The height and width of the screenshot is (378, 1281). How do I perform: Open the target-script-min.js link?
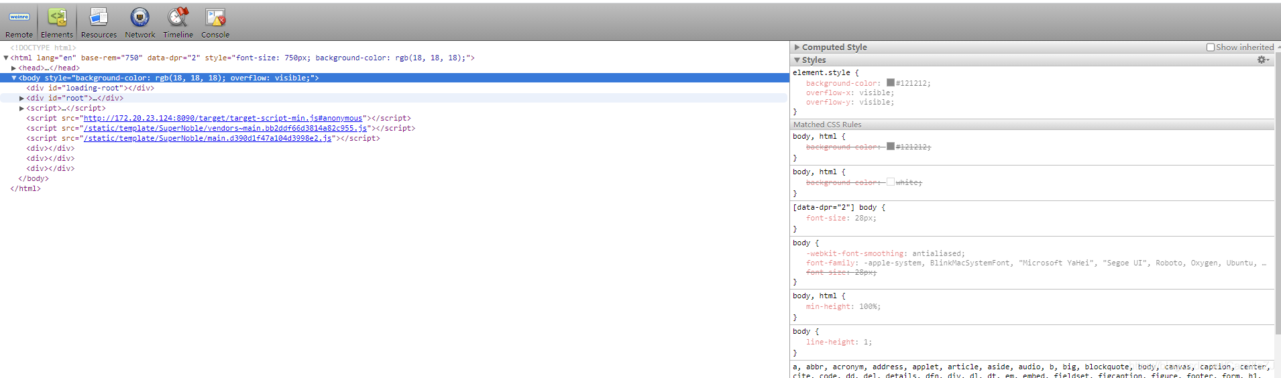(223, 118)
